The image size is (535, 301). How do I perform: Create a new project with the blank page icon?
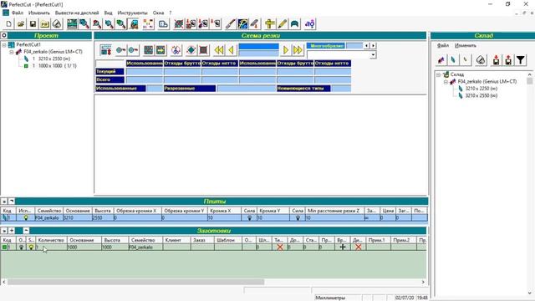pos(8,24)
